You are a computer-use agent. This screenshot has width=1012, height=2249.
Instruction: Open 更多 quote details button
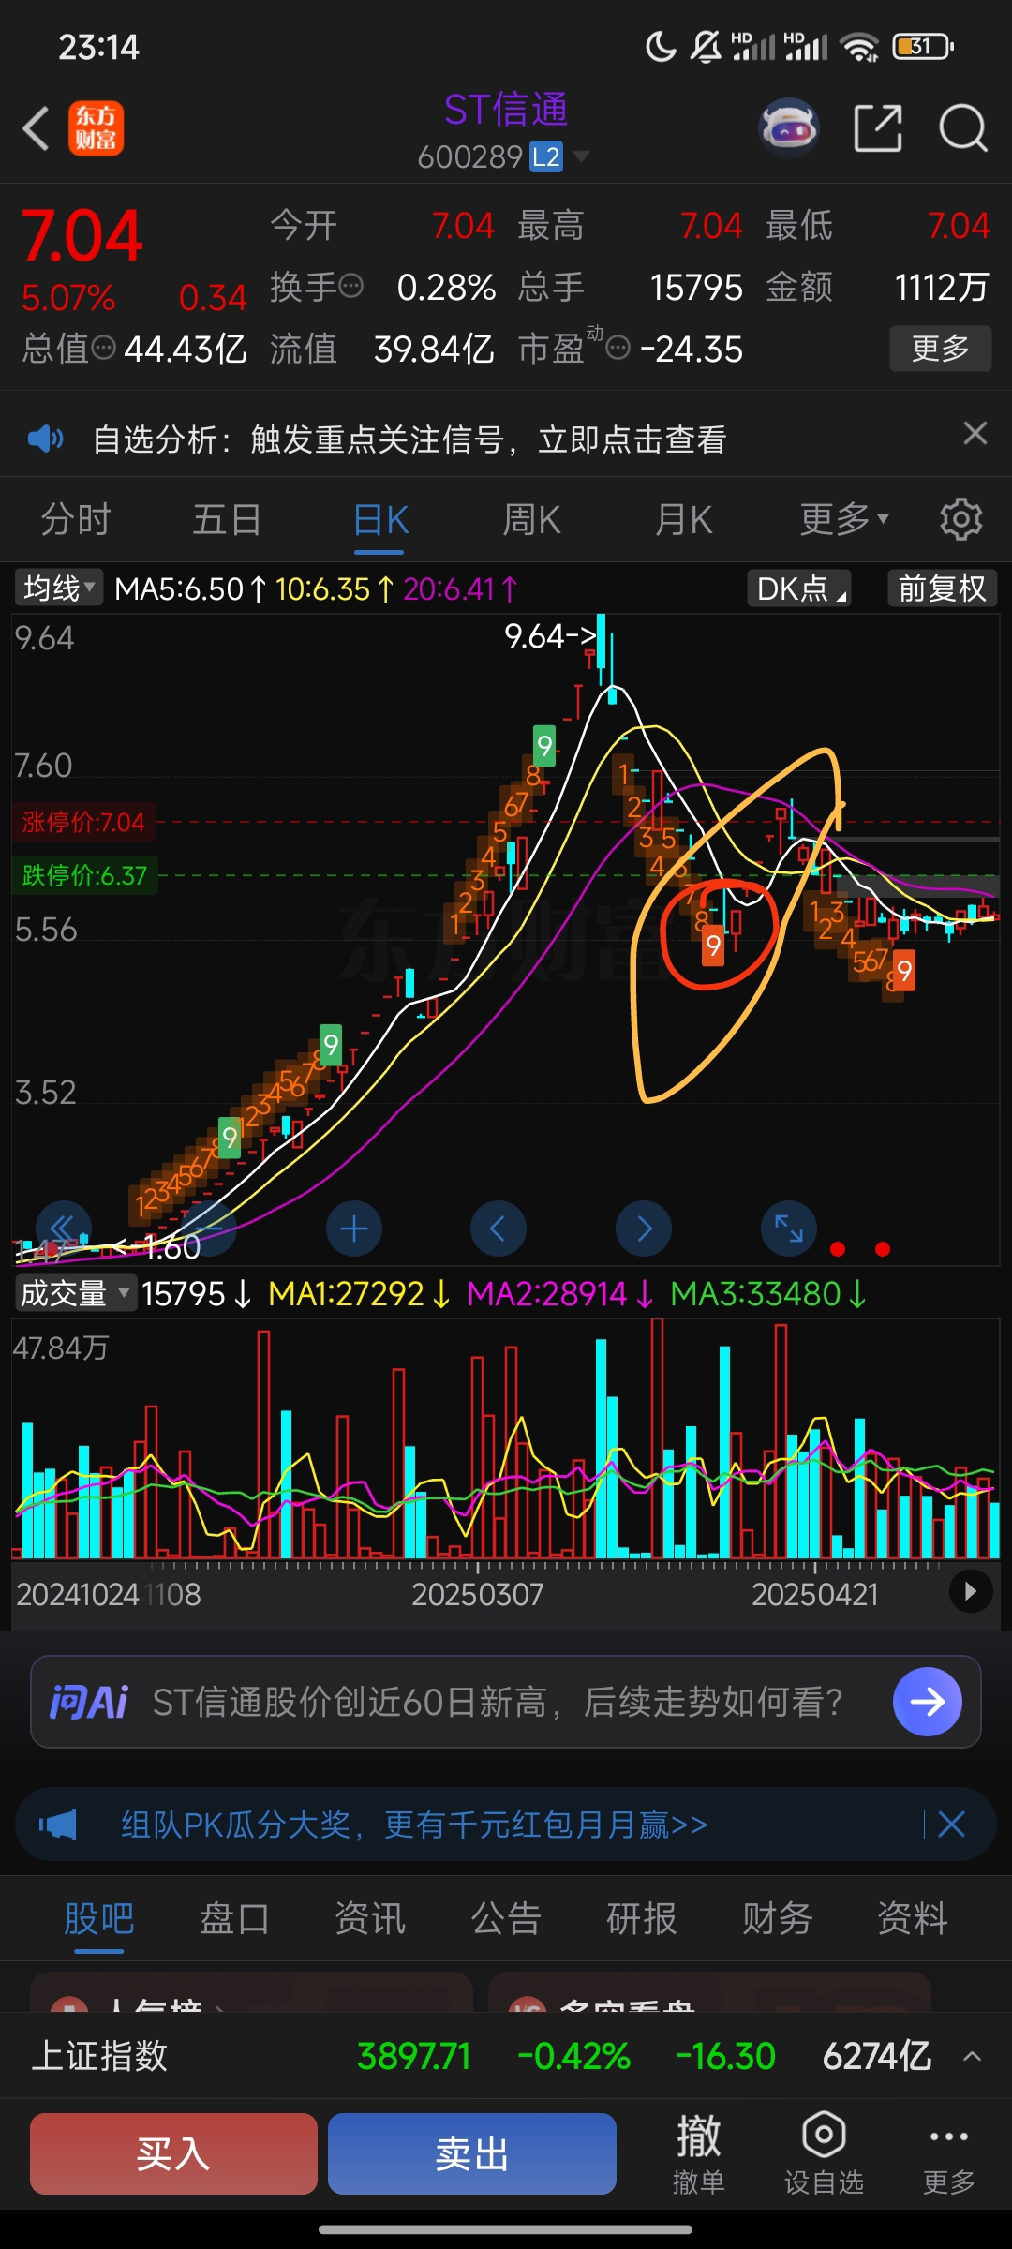coord(940,349)
